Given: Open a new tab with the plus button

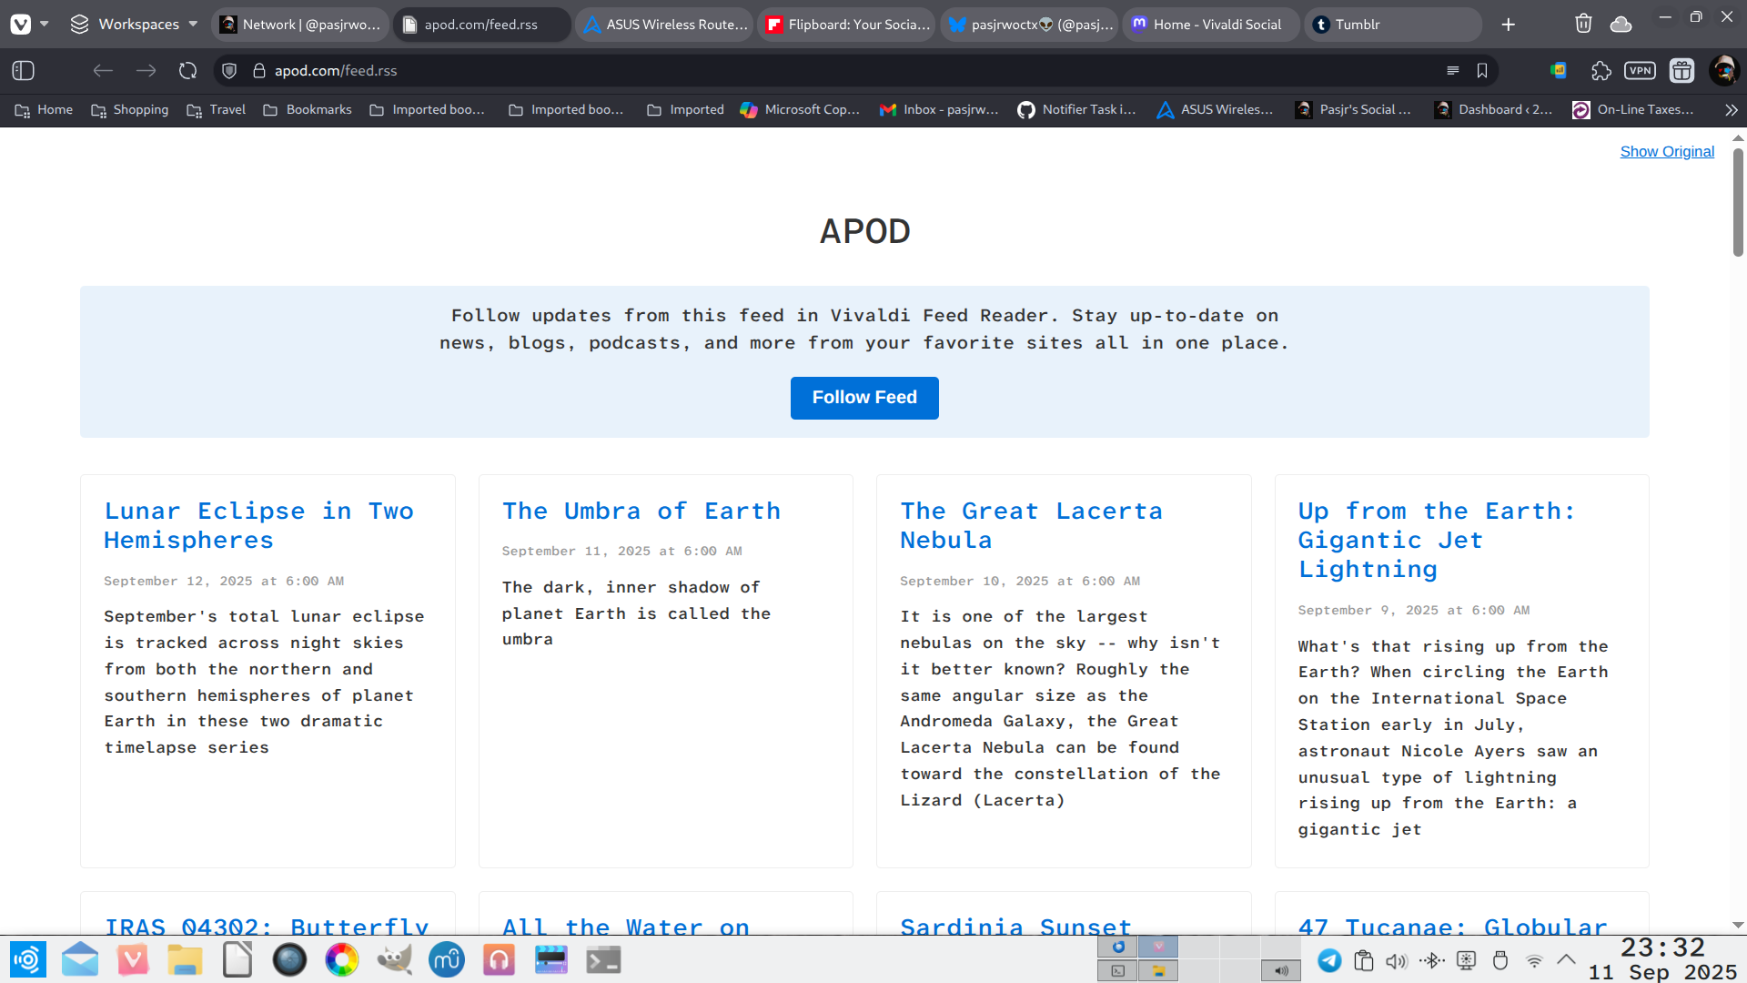Looking at the screenshot, I should click(x=1509, y=25).
